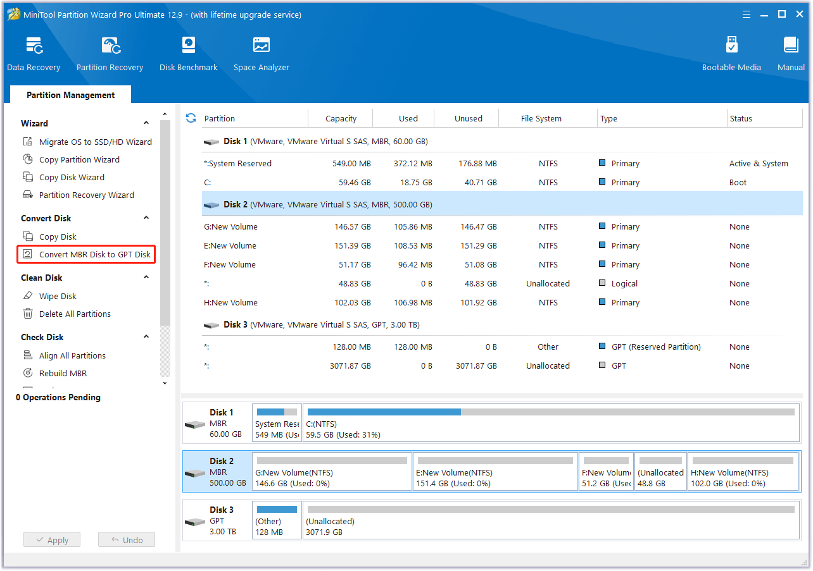The height and width of the screenshot is (571, 813).
Task: Click the Undo button
Action: point(127,540)
